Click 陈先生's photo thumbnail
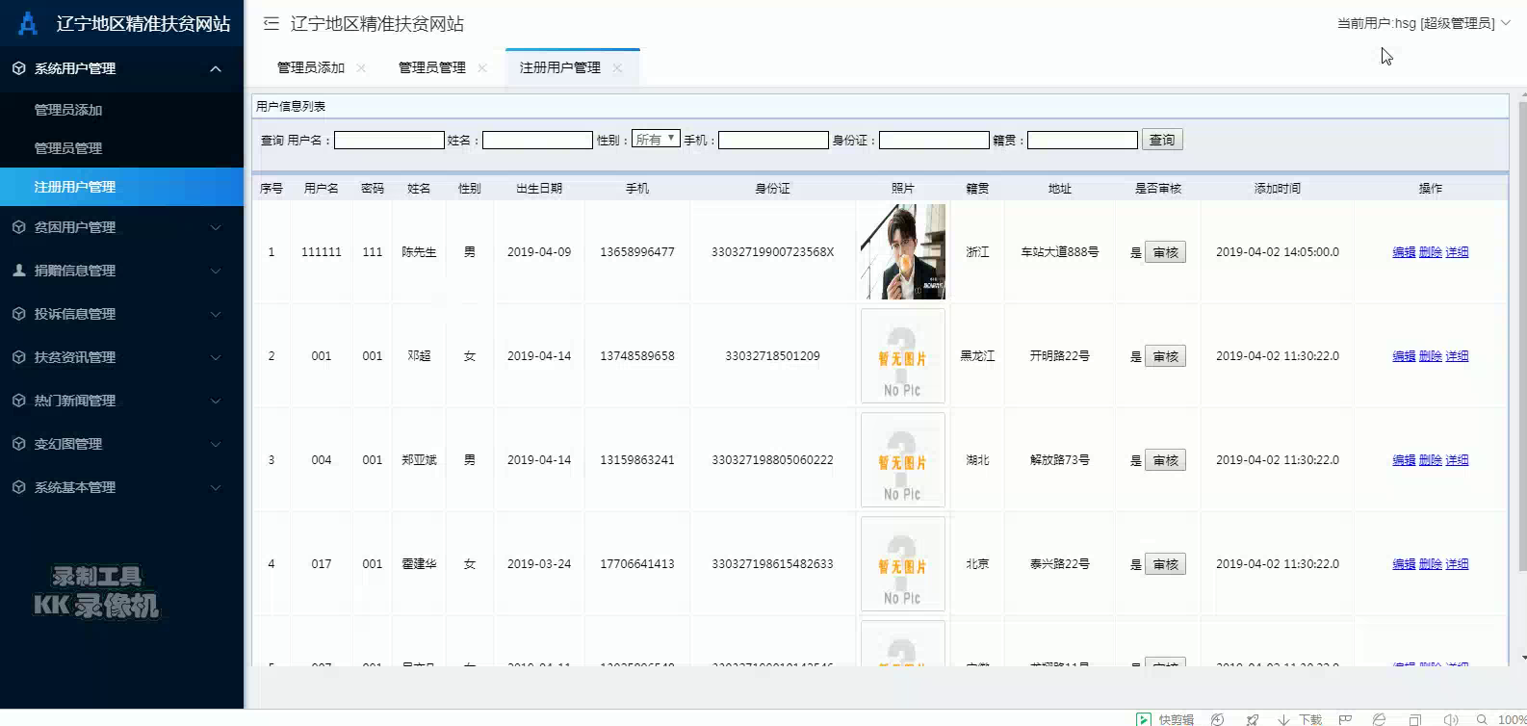The height and width of the screenshot is (726, 1527). point(902,251)
